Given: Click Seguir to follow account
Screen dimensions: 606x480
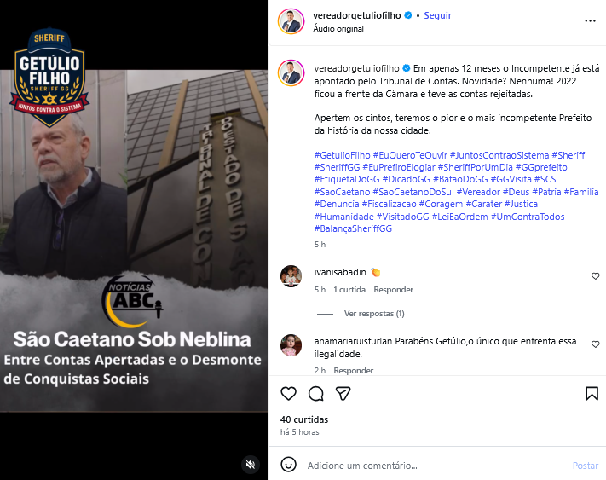Looking at the screenshot, I should (x=437, y=15).
